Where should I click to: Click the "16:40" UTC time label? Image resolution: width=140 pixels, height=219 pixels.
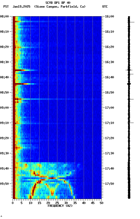point(109,77)
